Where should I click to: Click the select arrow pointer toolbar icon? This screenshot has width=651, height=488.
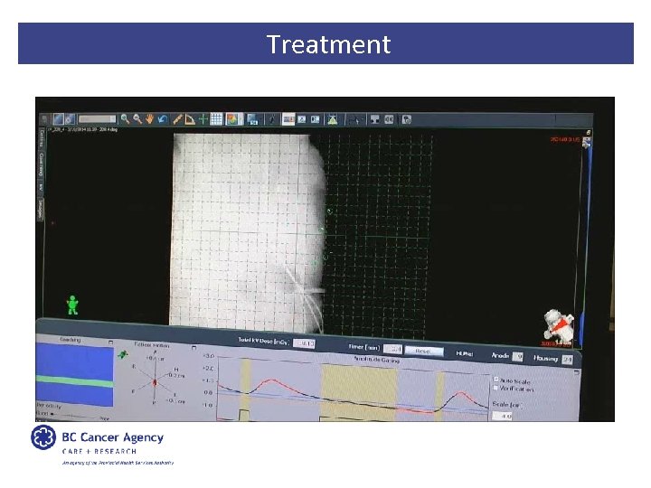pyautogui.click(x=355, y=120)
